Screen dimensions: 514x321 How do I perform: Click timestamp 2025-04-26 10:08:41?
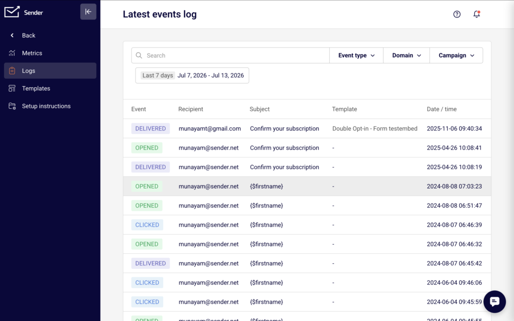point(454,148)
